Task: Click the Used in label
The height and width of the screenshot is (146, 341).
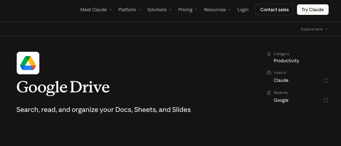Action: pos(280,72)
